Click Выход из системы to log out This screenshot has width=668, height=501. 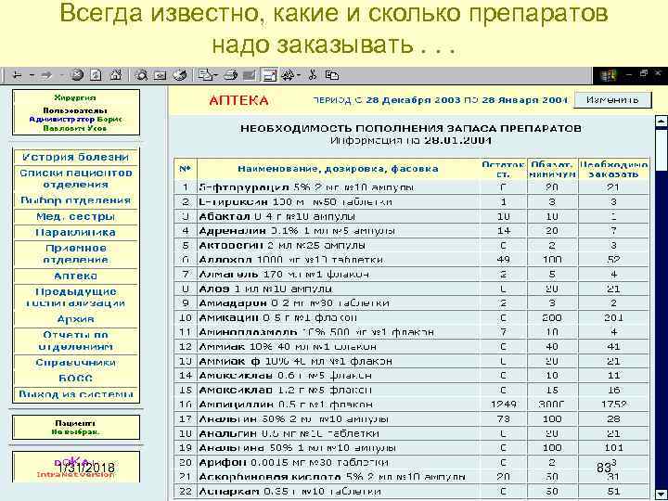75,394
